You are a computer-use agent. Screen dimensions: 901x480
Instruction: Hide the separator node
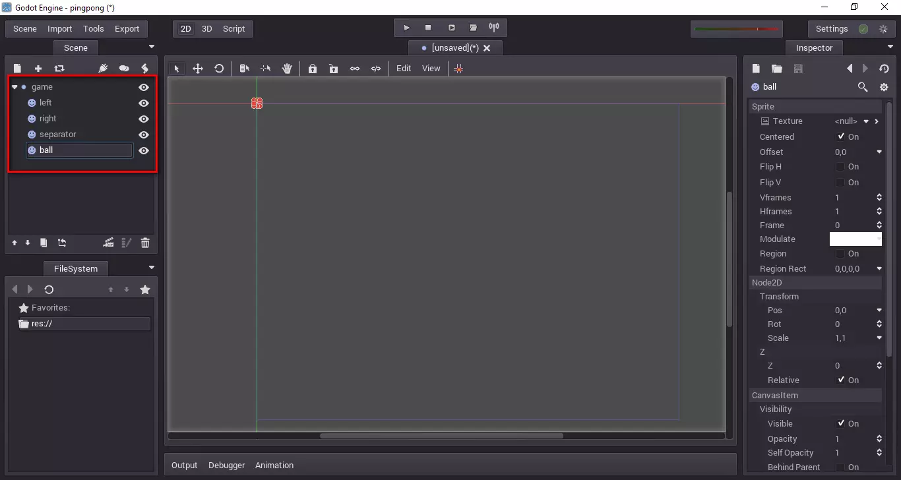tap(143, 135)
